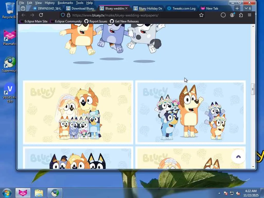
Task: Open Eclipse Community bookmark
Action: [66, 21]
